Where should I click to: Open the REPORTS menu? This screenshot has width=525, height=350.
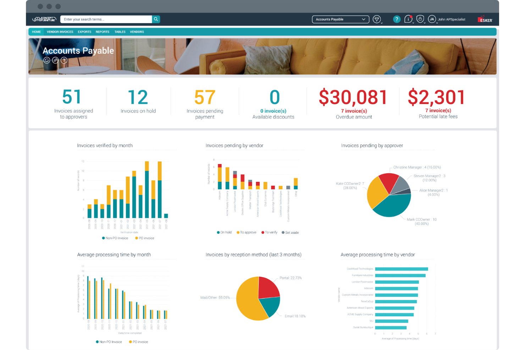(102, 32)
